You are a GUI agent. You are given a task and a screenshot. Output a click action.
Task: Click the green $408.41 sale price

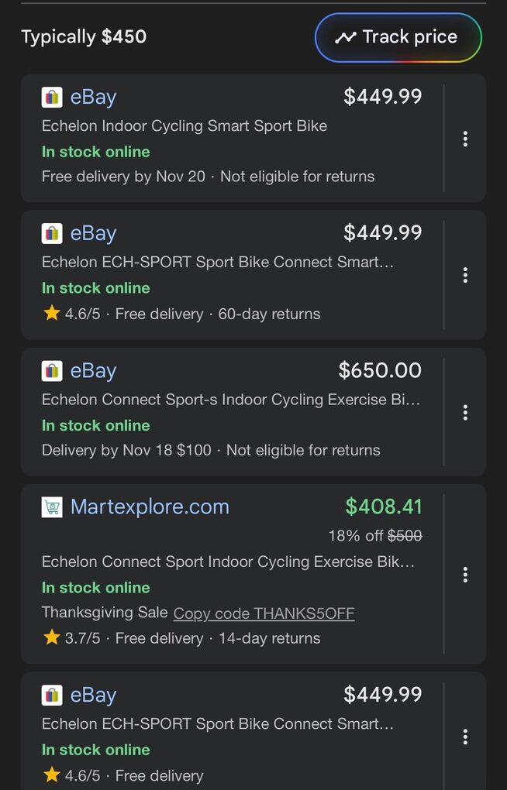(x=384, y=507)
